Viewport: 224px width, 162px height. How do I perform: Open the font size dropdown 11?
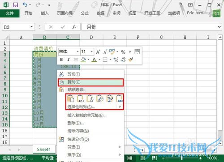click(x=92, y=51)
